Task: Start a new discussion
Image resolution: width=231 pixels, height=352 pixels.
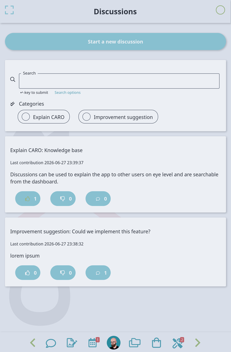Action: (115, 41)
